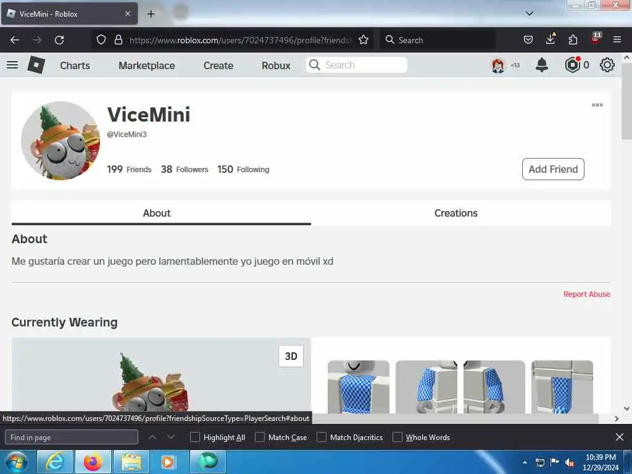Open the Roblox notifications bell
This screenshot has width=632, height=474.
pyautogui.click(x=542, y=65)
